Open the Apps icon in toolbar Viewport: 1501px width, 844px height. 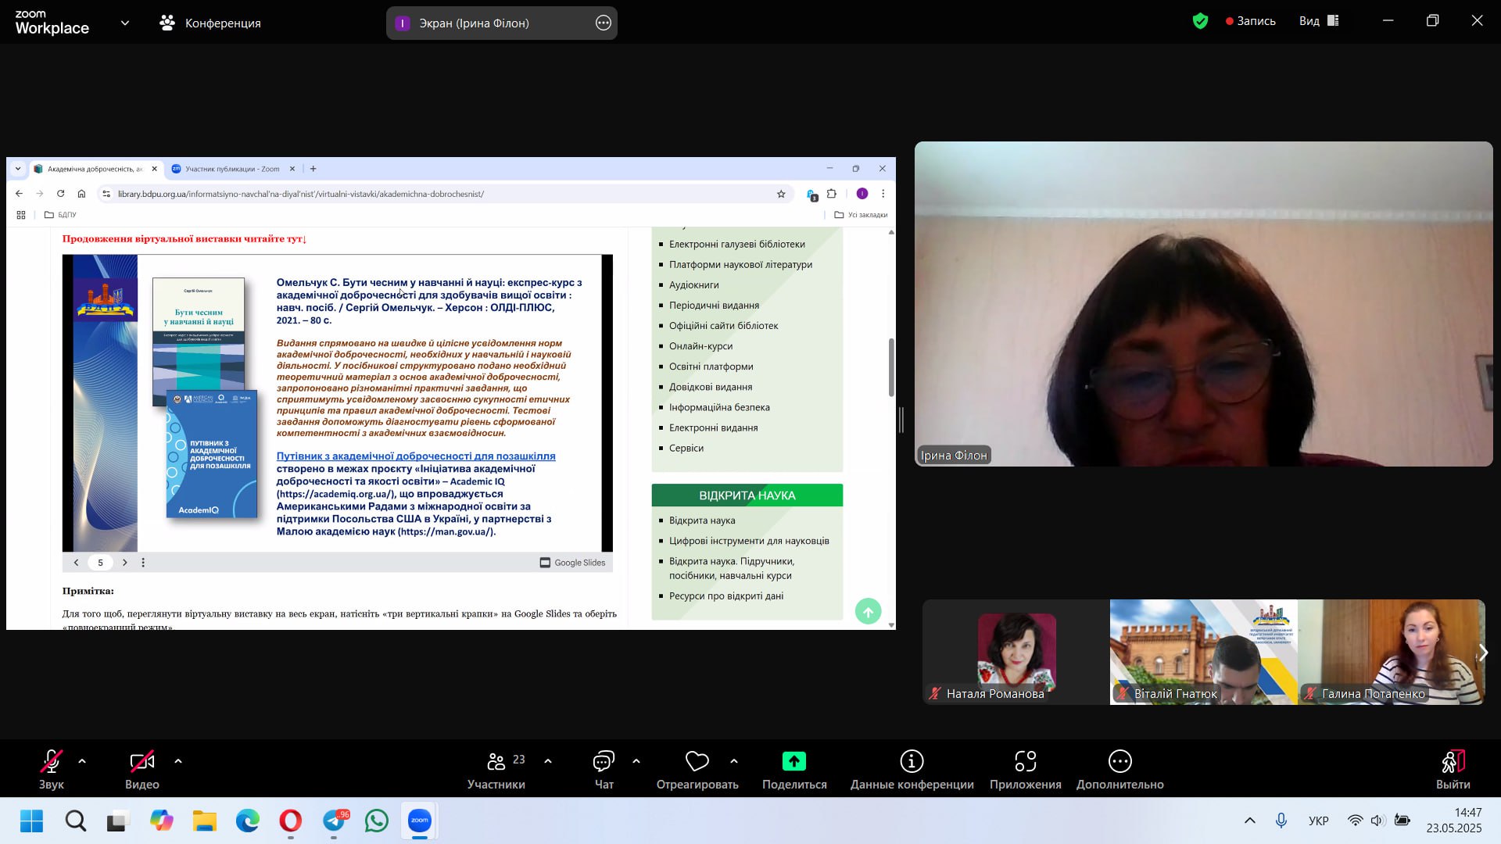click(1025, 761)
